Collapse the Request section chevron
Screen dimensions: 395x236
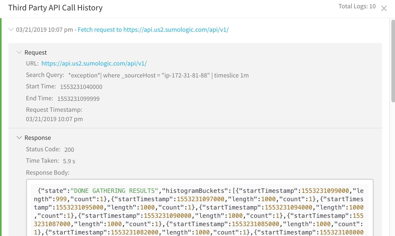[19, 52]
